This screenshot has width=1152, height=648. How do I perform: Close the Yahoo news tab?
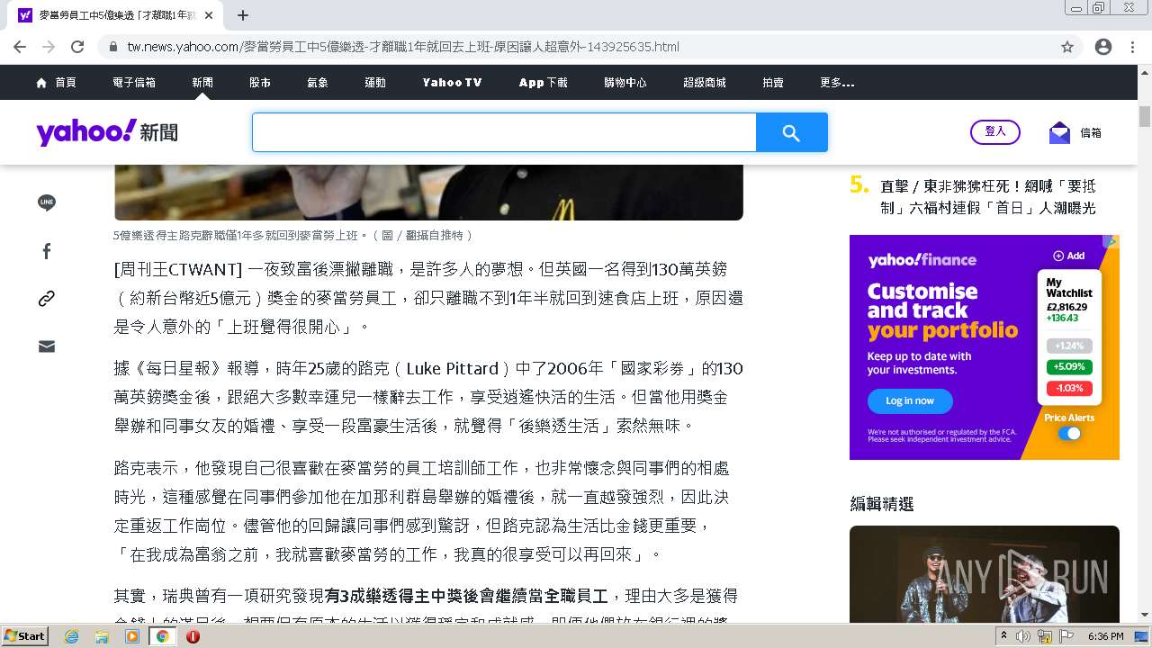[x=209, y=15]
